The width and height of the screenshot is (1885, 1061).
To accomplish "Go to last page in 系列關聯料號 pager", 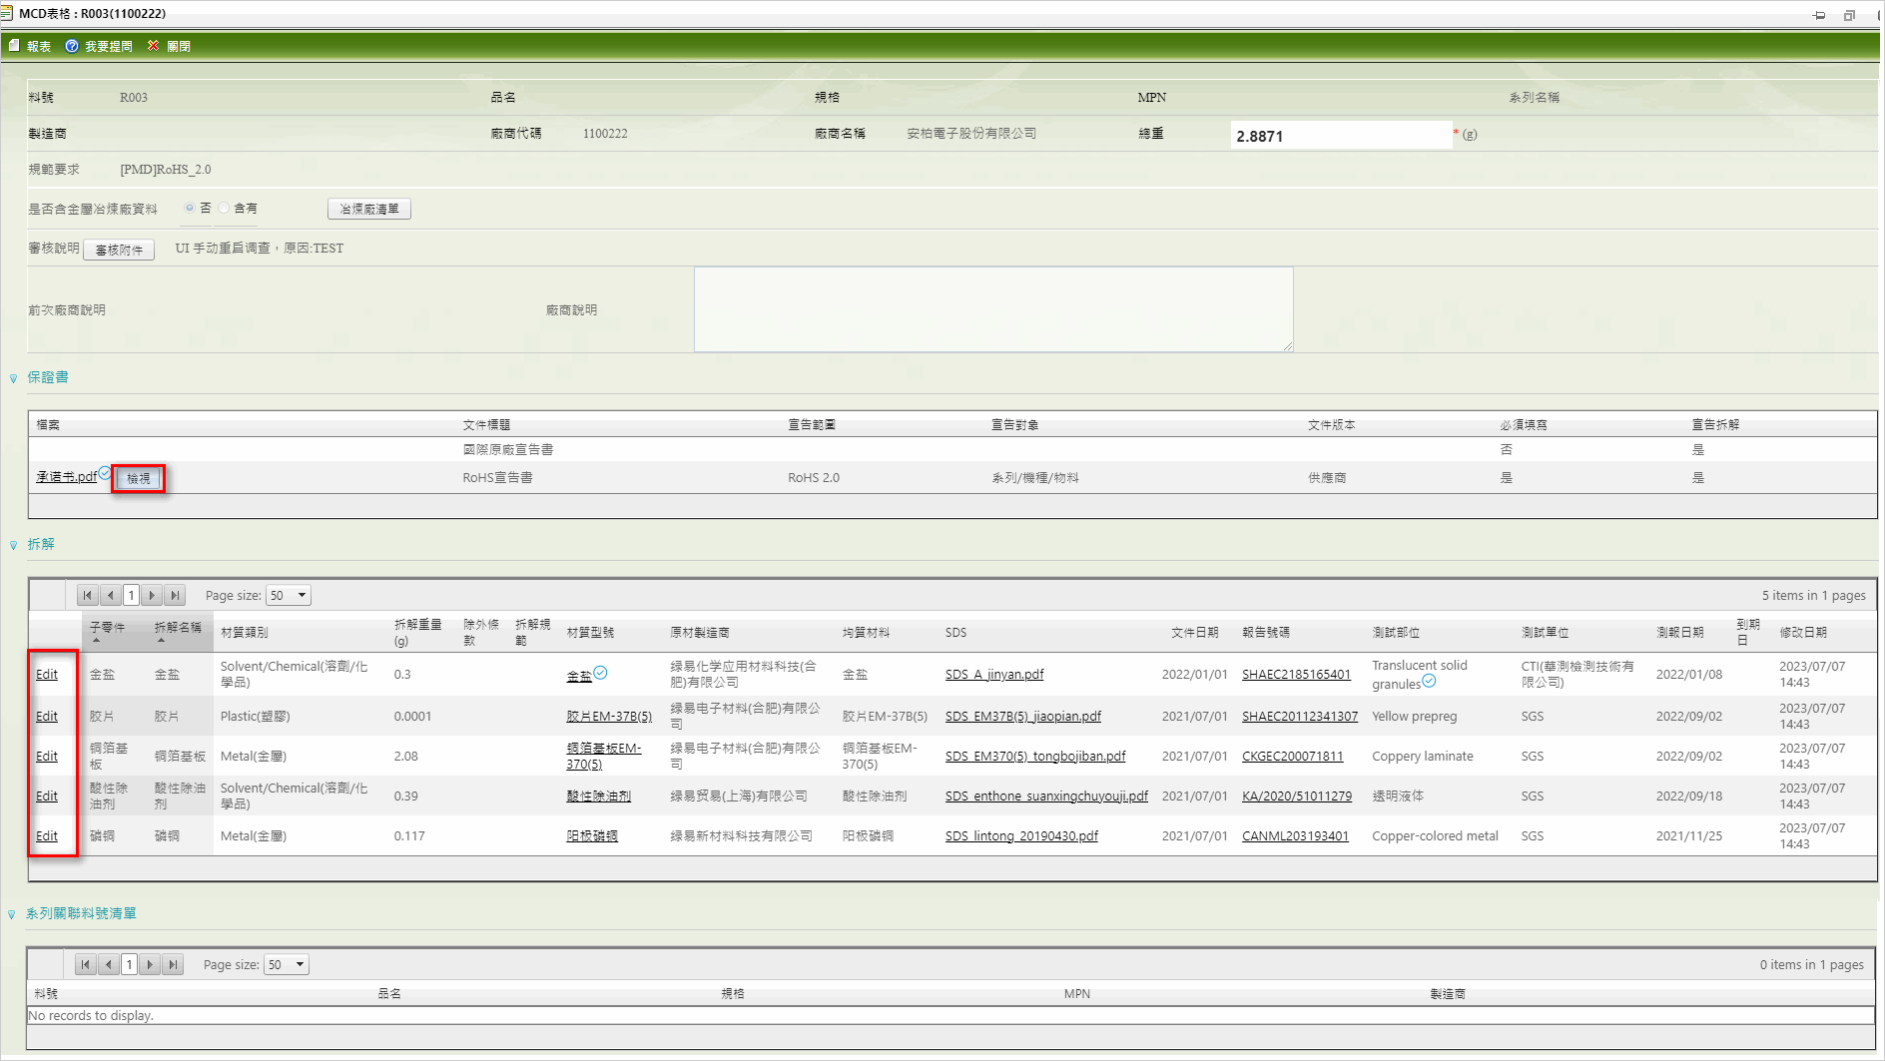I will 173,965.
